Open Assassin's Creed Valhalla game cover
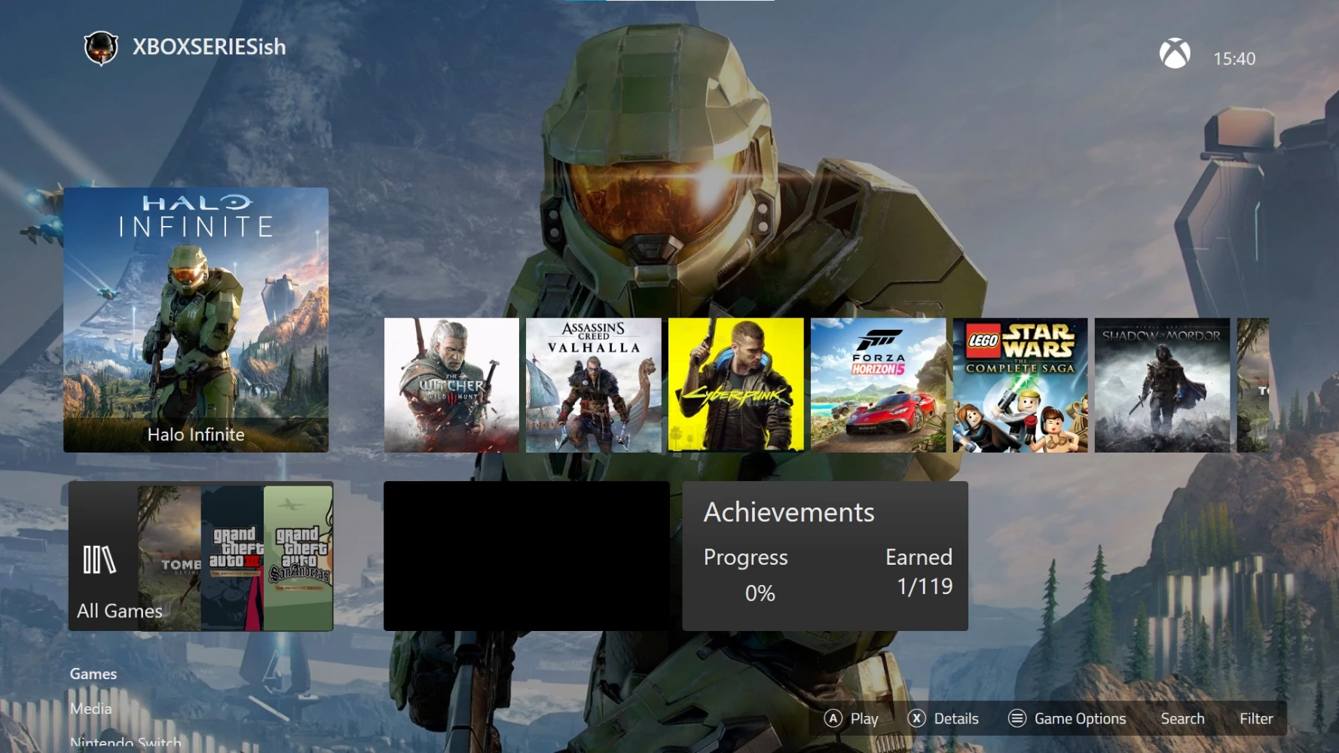The height and width of the screenshot is (753, 1339). 594,385
